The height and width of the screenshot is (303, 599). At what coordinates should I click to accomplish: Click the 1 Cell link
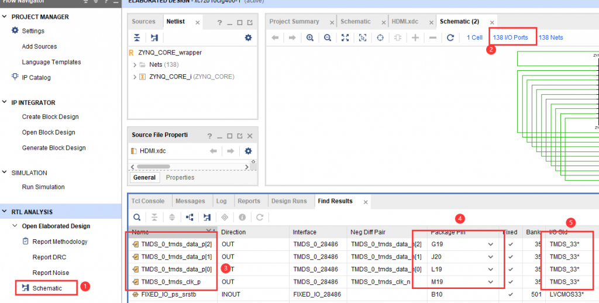(x=474, y=37)
